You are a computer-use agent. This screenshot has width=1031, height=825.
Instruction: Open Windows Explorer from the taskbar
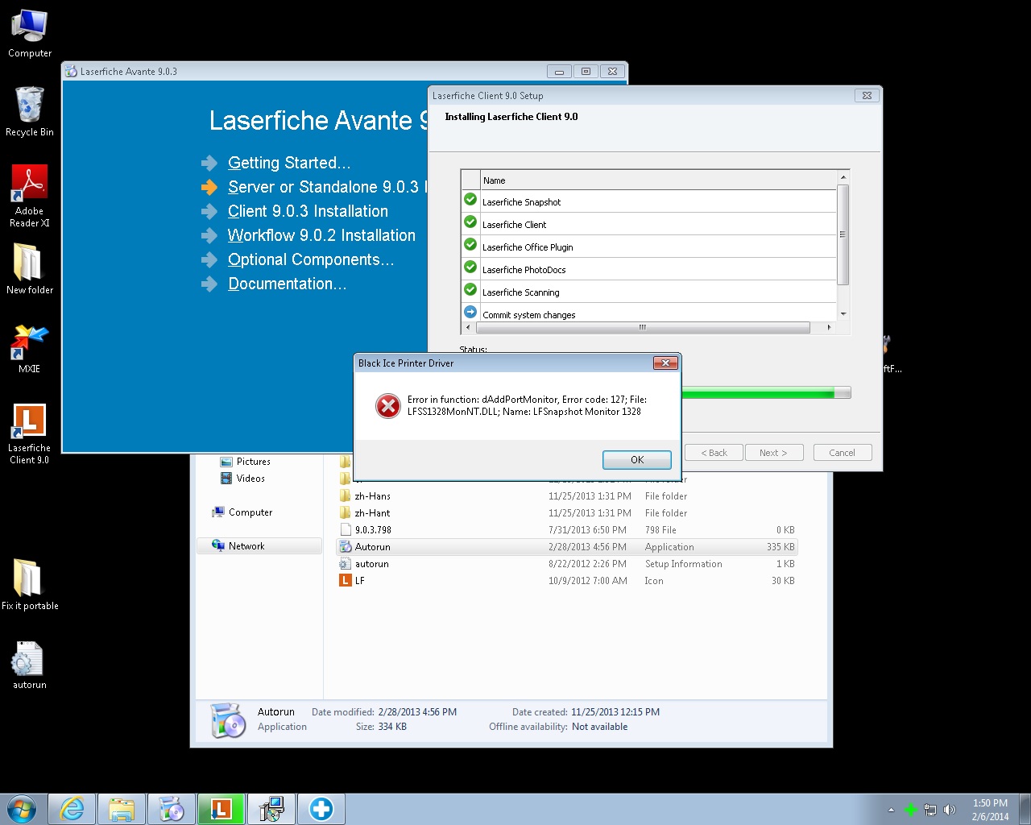(x=122, y=809)
